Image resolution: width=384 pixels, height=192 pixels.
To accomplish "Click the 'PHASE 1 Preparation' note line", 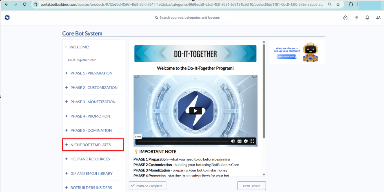I will pyautogui.click(x=182, y=159).
